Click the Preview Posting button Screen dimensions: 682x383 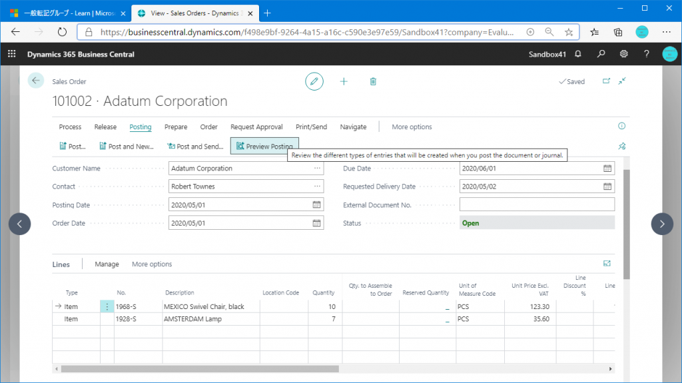click(264, 147)
